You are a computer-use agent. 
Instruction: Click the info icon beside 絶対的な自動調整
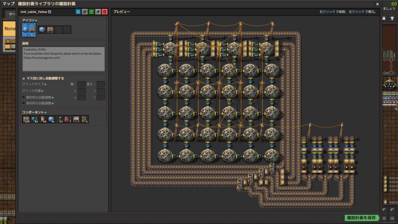pyautogui.click(x=52, y=98)
